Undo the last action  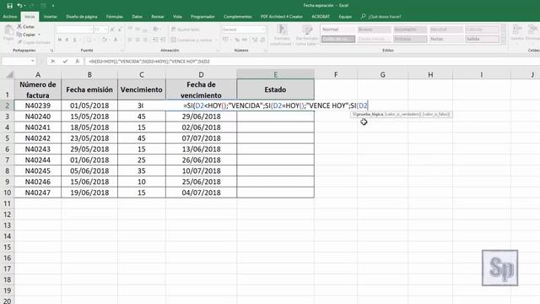pyautogui.click(x=20, y=6)
